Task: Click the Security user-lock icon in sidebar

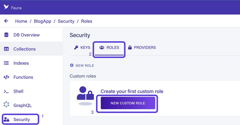Action: (x=6, y=120)
